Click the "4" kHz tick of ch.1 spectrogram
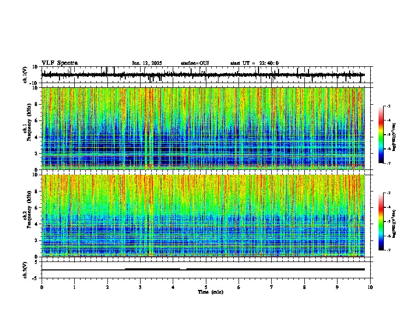The width and height of the screenshot is (417, 322). [x=37, y=137]
